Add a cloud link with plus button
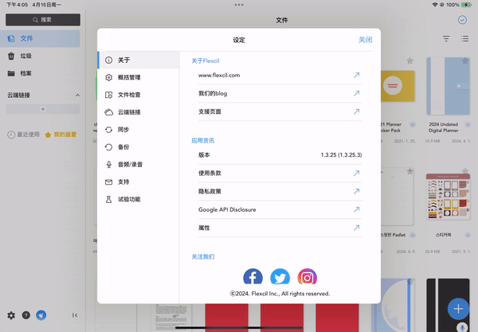Viewport: 478px width, 332px height. [x=43, y=109]
